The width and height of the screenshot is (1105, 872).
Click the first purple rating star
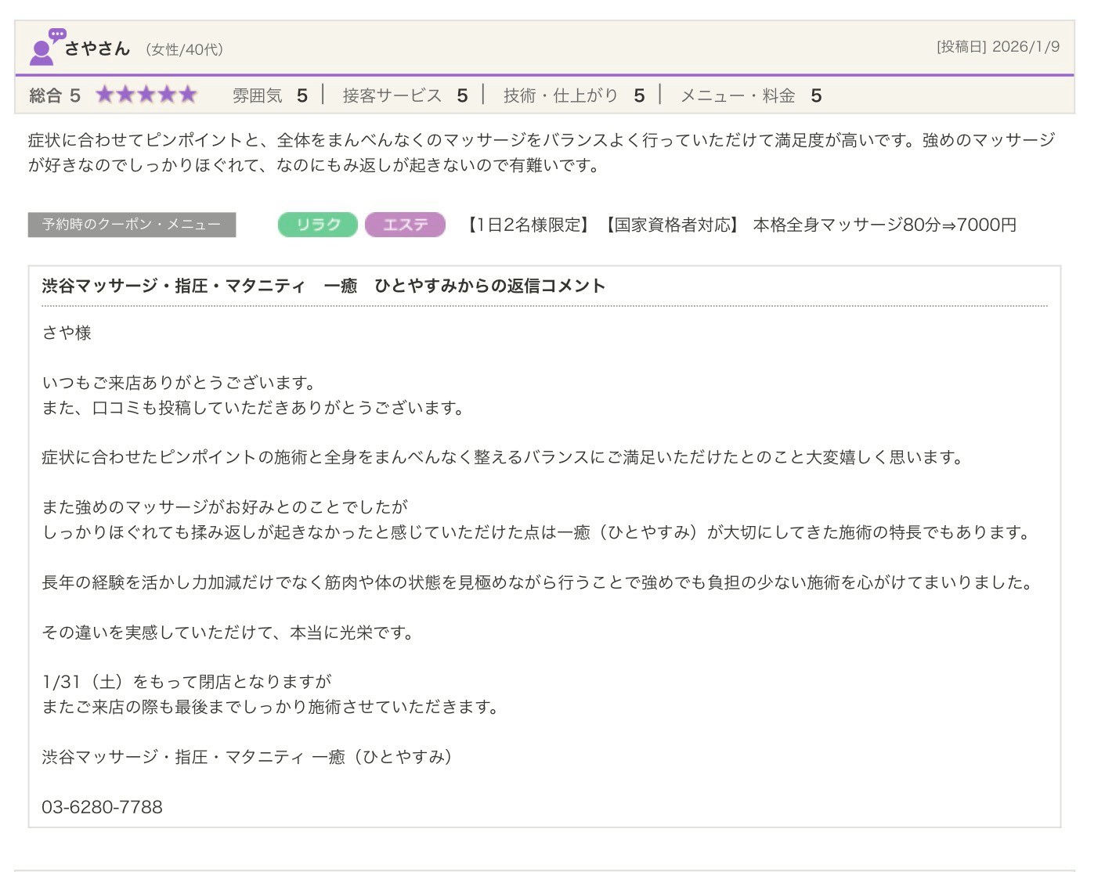click(105, 95)
